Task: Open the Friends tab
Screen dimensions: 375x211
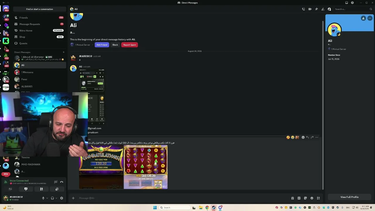Action: point(40,18)
